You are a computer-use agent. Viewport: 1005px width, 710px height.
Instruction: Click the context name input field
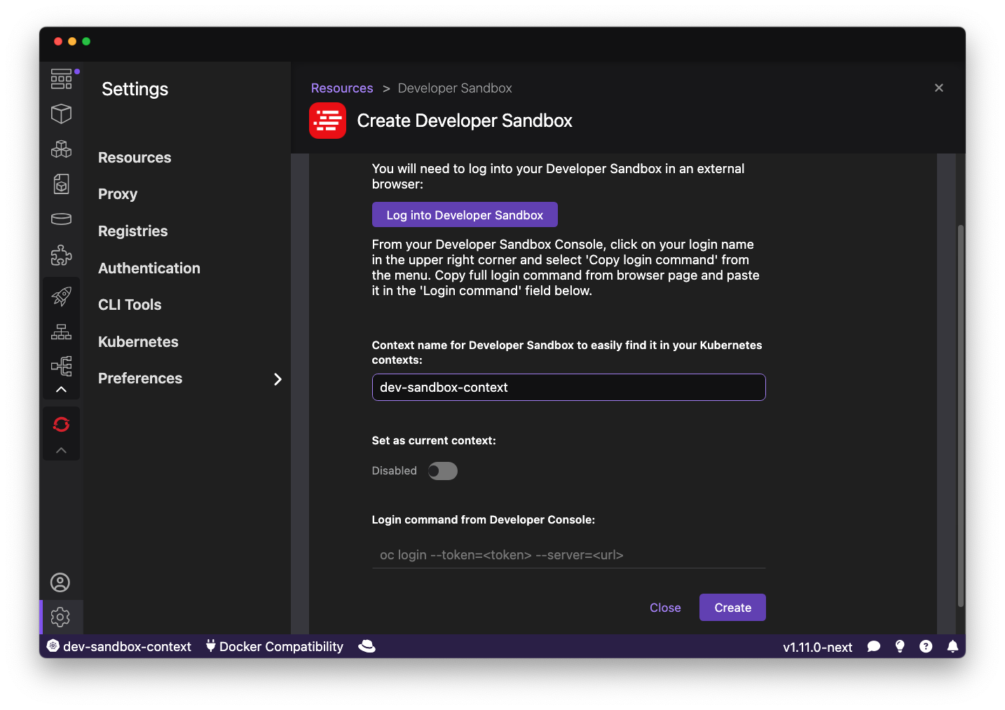click(568, 388)
